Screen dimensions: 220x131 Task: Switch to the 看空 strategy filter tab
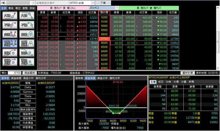pyautogui.click(x=18, y=8)
